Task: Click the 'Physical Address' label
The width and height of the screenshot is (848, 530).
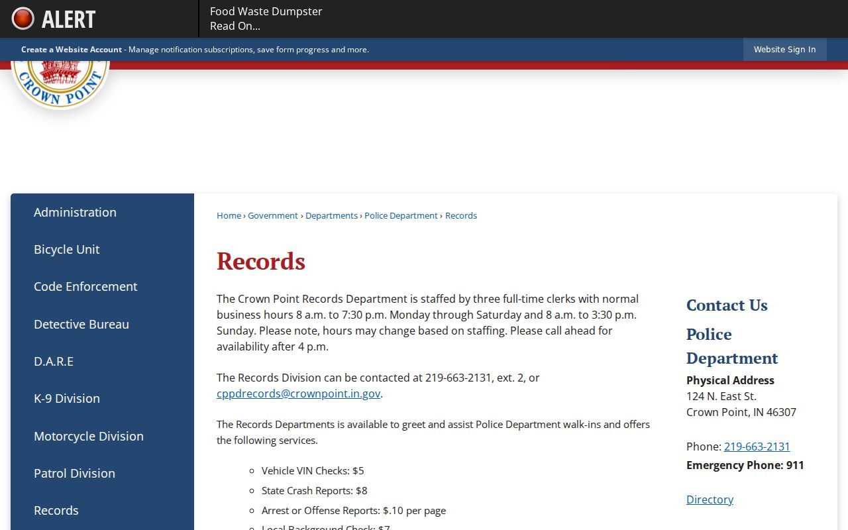Action: pos(730,380)
